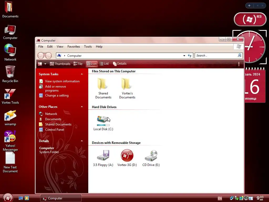Click the Computer address bar field

click(x=125, y=56)
